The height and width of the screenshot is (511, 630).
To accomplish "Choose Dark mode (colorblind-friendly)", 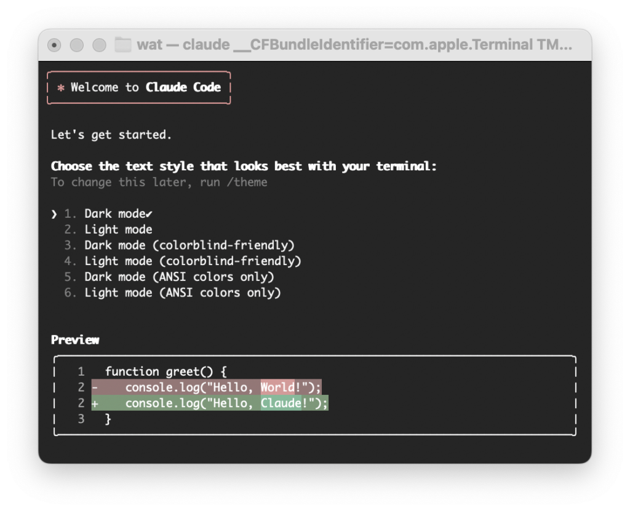I will [x=189, y=245].
